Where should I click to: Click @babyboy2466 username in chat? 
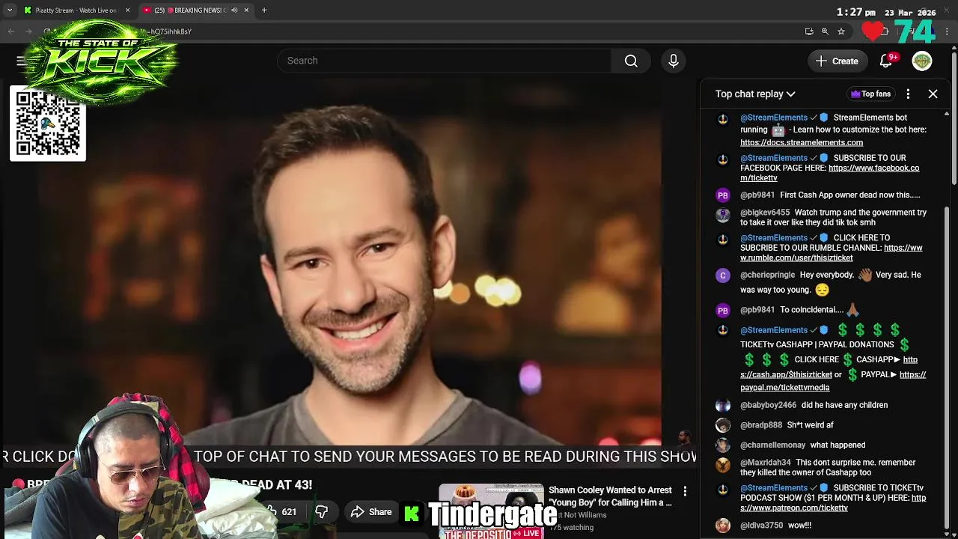click(x=768, y=405)
